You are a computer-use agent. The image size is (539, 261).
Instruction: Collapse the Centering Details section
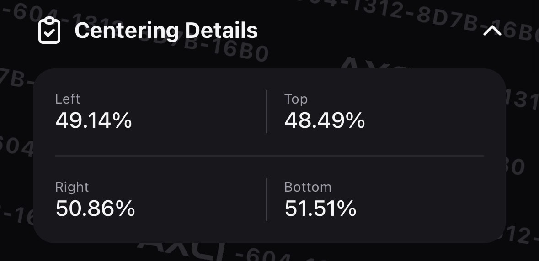492,31
